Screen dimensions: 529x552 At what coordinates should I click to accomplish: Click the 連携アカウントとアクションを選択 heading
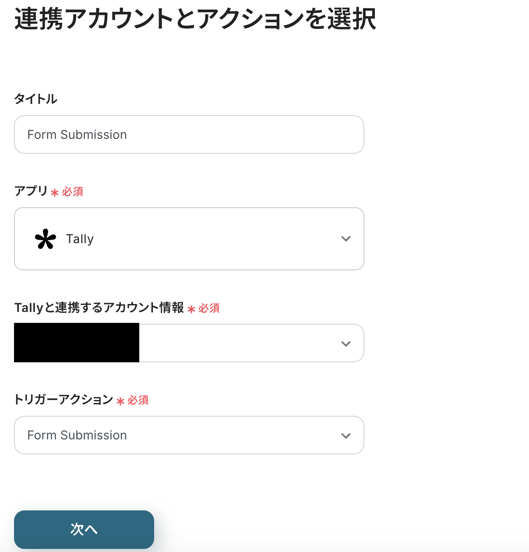click(x=195, y=19)
